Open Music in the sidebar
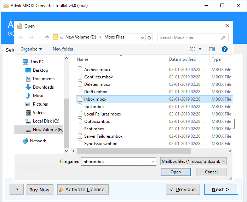Viewport: 247px width, 202px height. point(35,96)
